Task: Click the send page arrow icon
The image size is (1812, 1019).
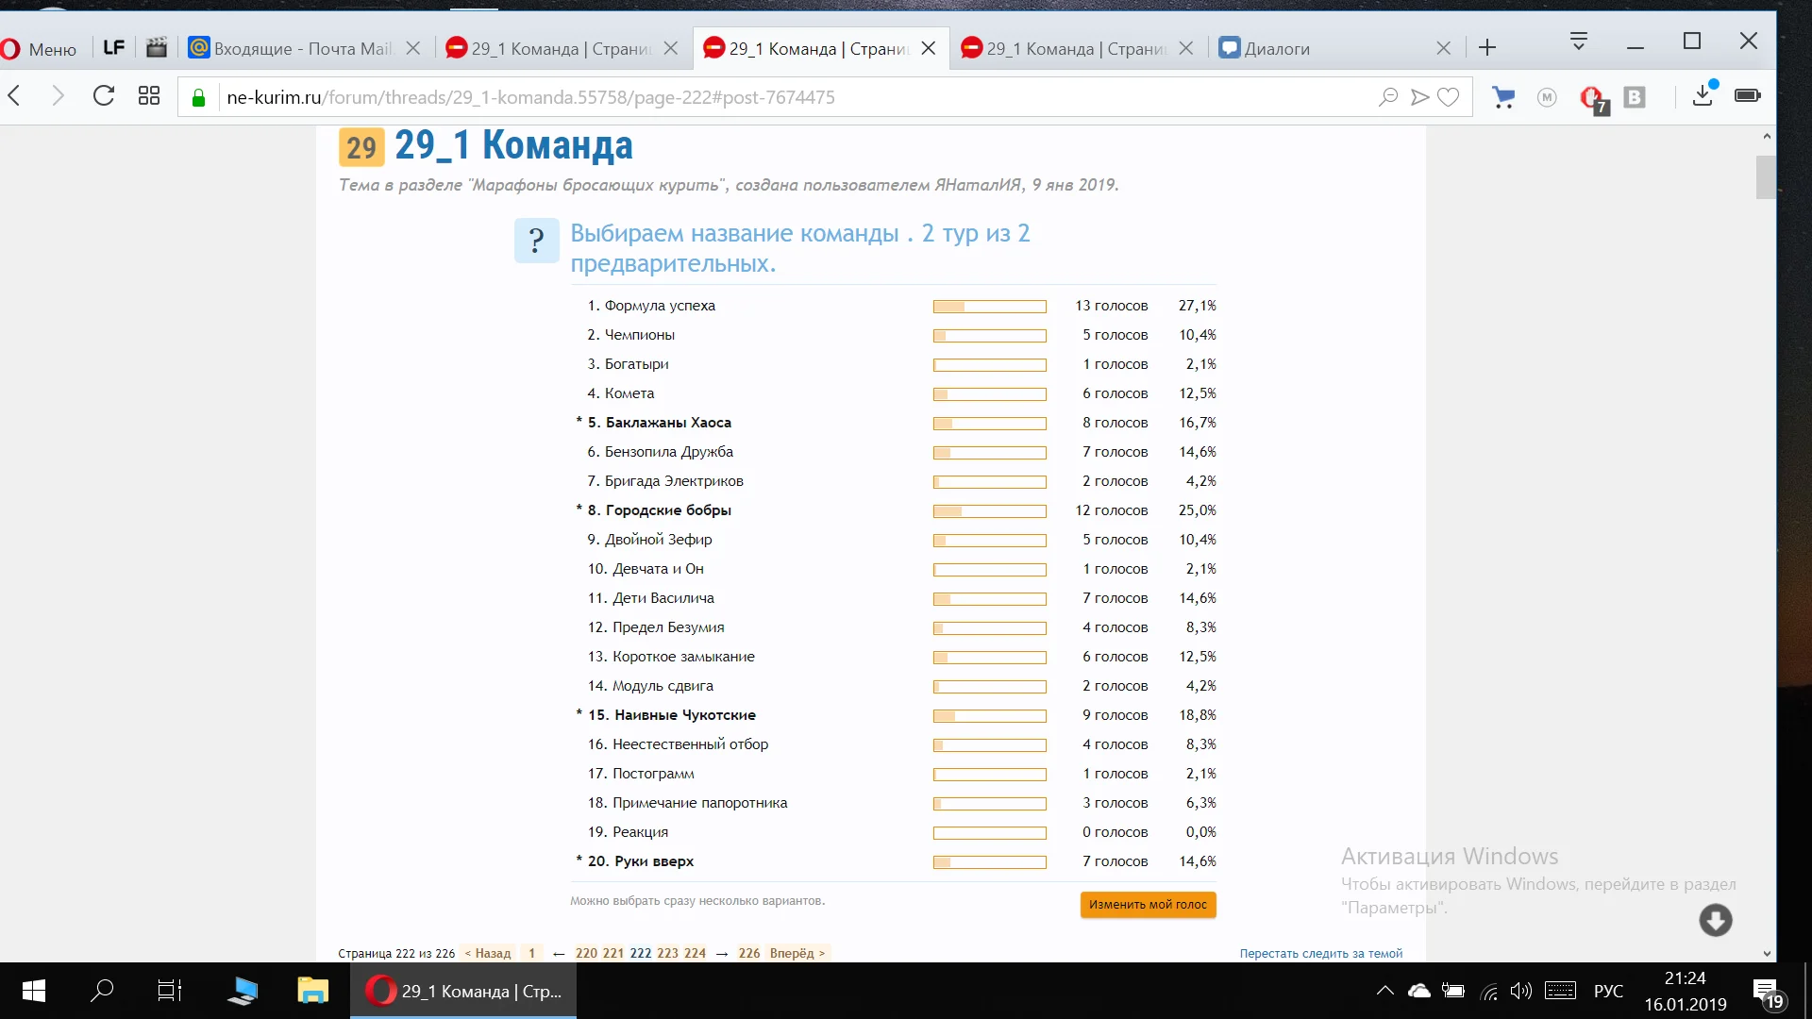Action: (1419, 97)
